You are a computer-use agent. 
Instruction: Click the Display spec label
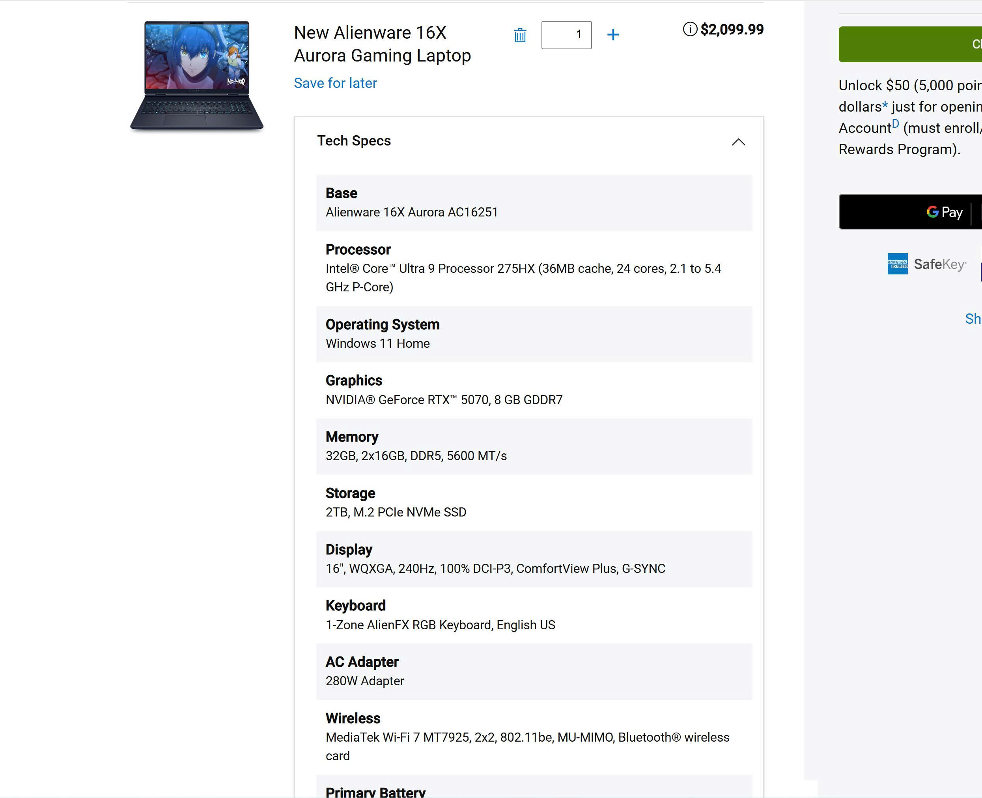coord(349,549)
